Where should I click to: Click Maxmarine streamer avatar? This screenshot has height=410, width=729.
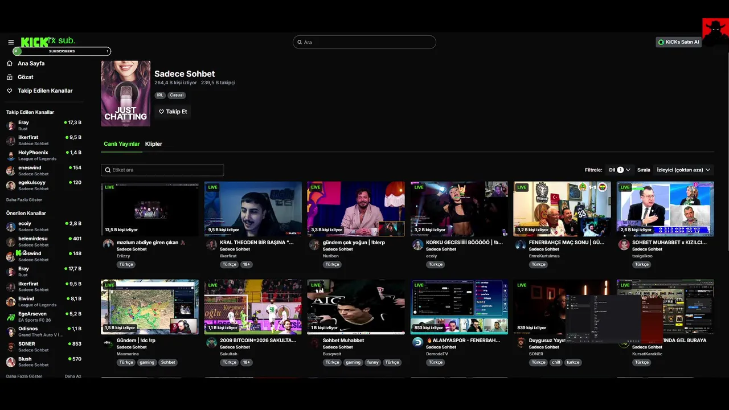[x=108, y=342]
